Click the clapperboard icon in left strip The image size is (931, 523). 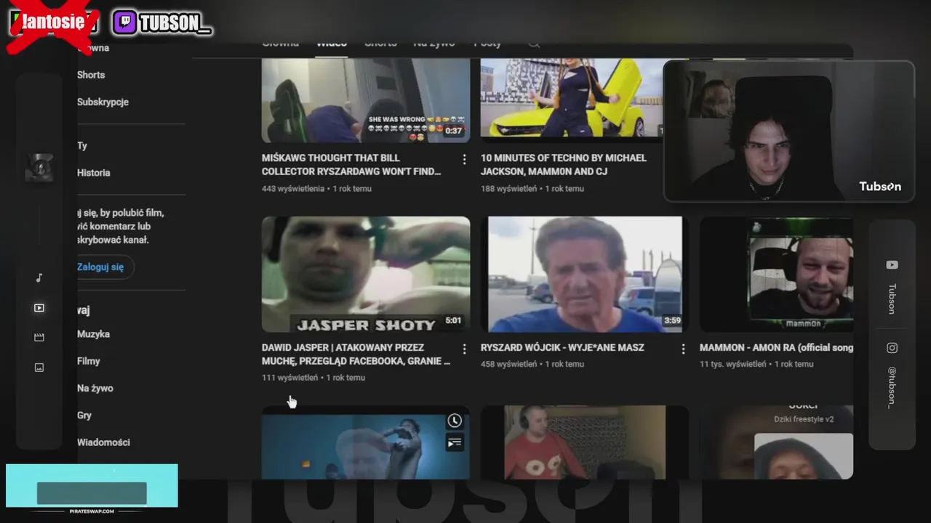point(39,338)
